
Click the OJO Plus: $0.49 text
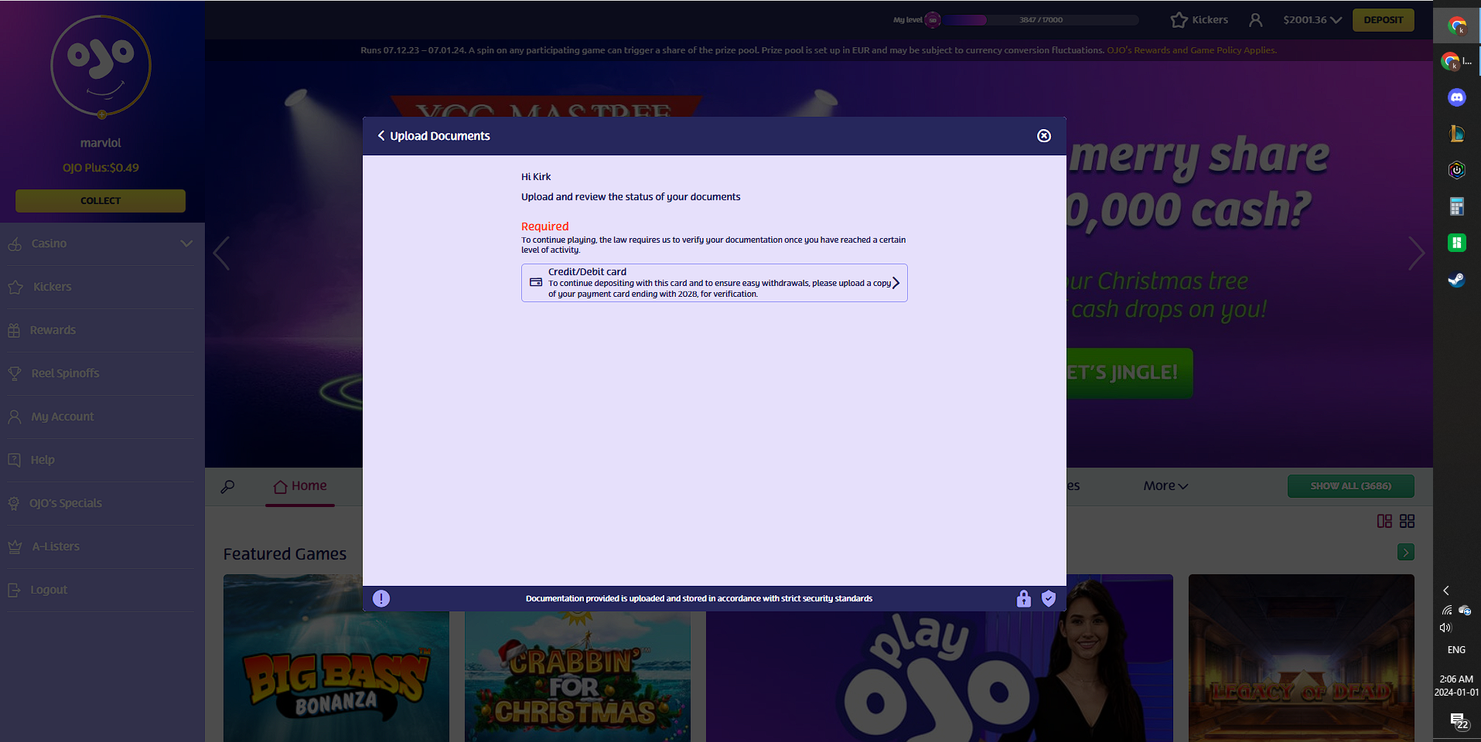(x=101, y=168)
